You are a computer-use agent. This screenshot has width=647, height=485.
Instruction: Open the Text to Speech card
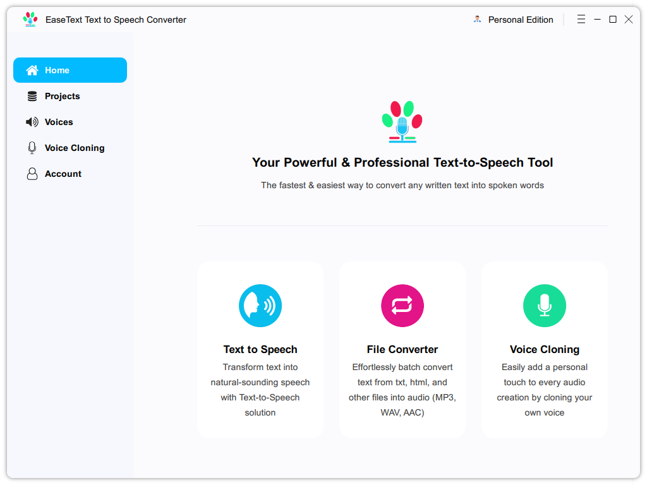[x=260, y=349]
